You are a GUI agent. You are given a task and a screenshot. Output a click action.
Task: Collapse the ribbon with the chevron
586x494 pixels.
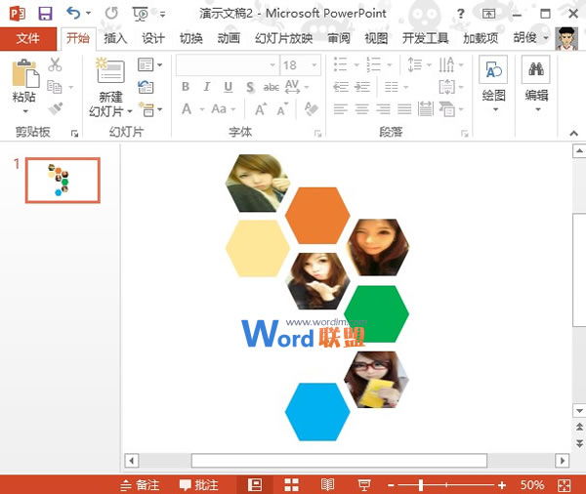pyautogui.click(x=573, y=133)
